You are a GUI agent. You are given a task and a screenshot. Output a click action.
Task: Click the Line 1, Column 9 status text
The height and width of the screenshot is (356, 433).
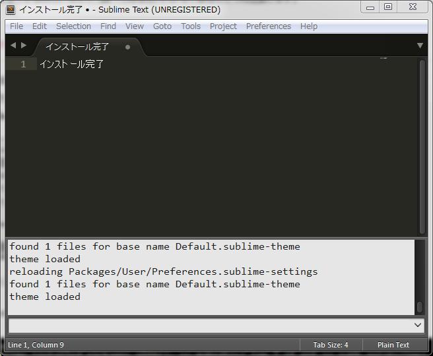coord(36,345)
